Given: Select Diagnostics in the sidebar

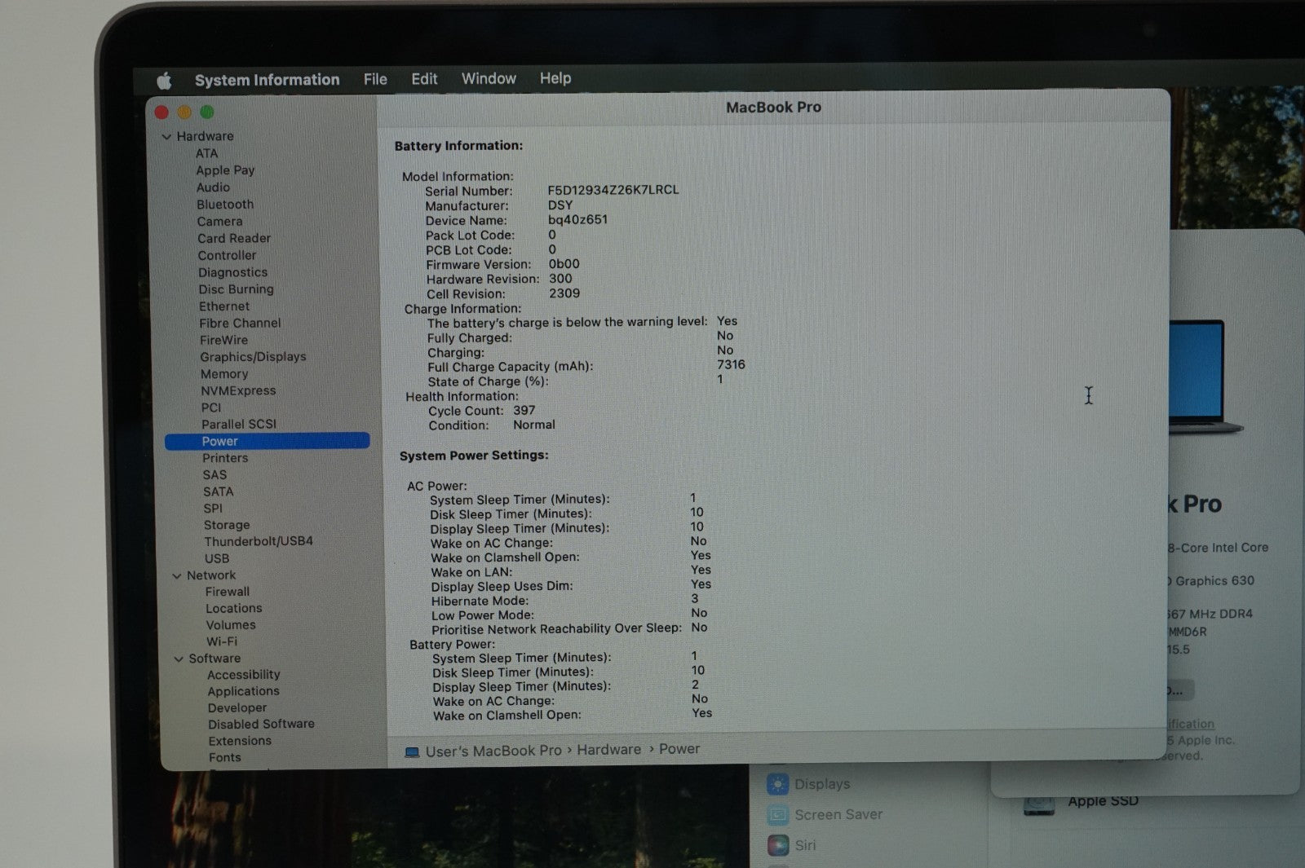Looking at the screenshot, I should pyautogui.click(x=232, y=273).
